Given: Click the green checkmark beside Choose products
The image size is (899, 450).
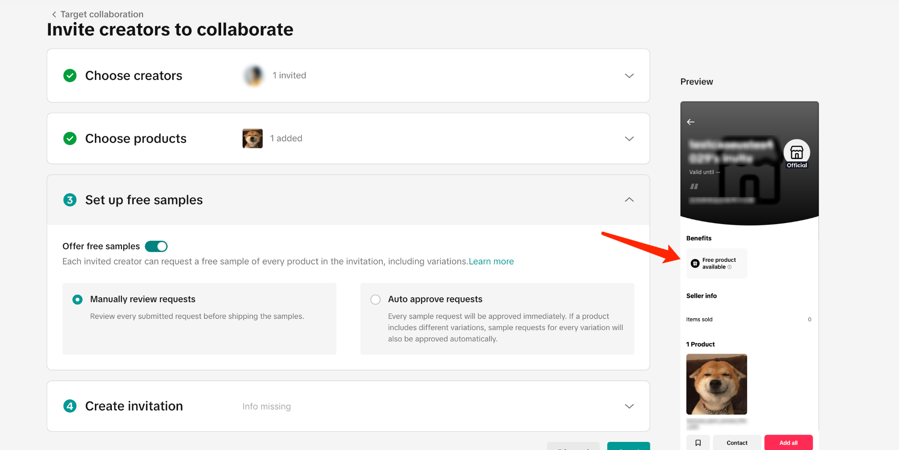Looking at the screenshot, I should 70,138.
